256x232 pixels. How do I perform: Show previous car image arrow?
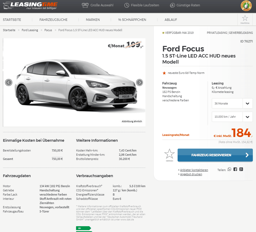[9, 82]
